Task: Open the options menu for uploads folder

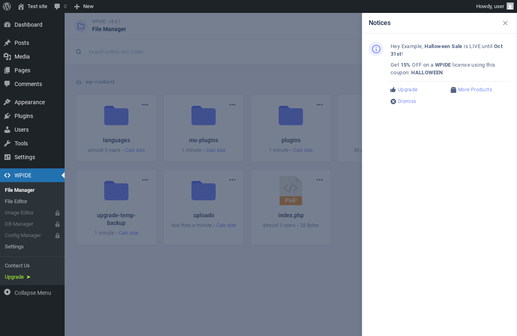Action: coord(232,180)
